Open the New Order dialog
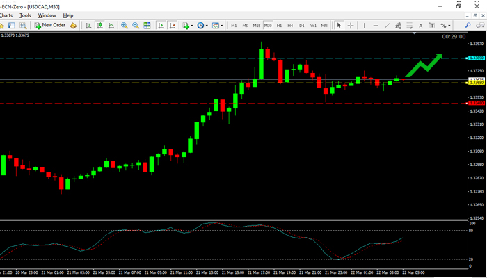This screenshot has height=278, width=487. pyautogui.click(x=49, y=25)
